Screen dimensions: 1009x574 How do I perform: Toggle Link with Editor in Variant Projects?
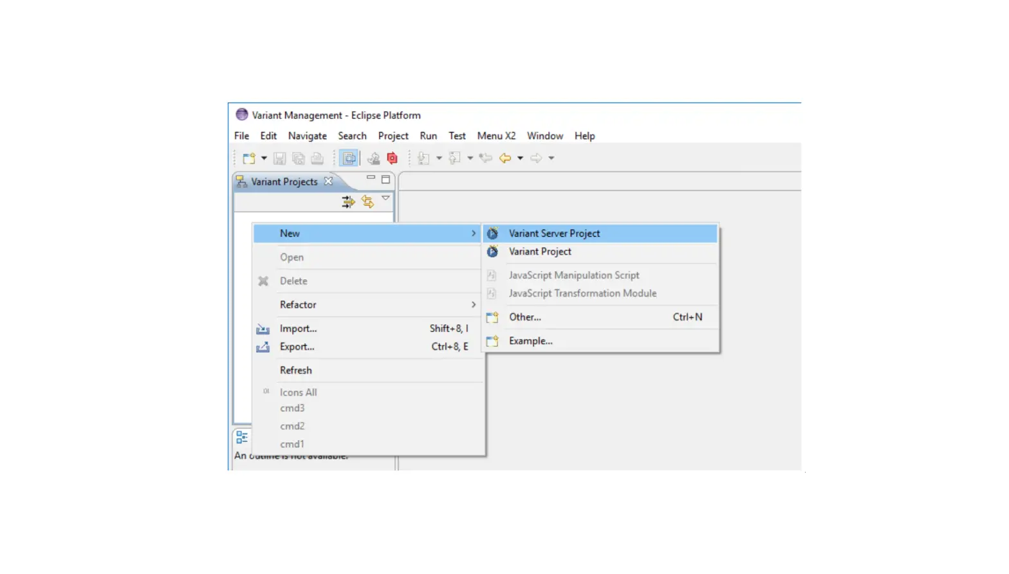click(x=367, y=202)
